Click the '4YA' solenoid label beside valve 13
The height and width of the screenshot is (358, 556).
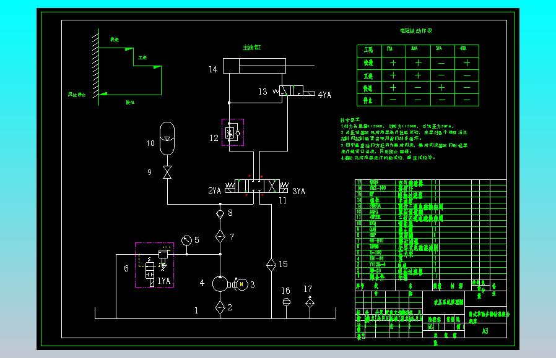click(324, 95)
